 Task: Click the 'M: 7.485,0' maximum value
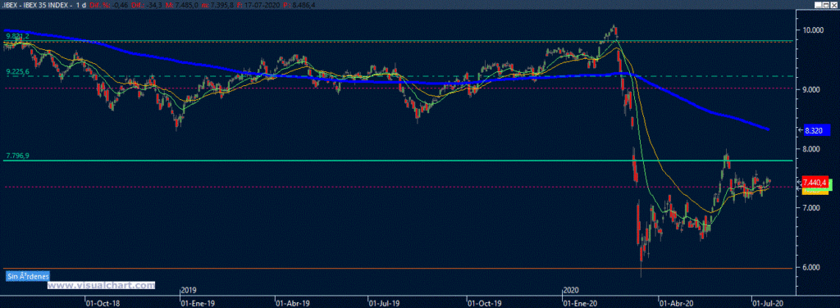pos(181,5)
